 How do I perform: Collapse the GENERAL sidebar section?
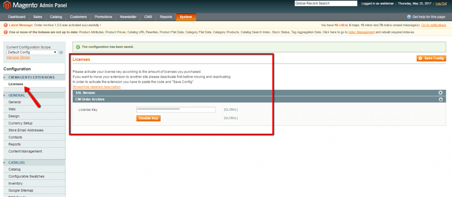[16, 95]
